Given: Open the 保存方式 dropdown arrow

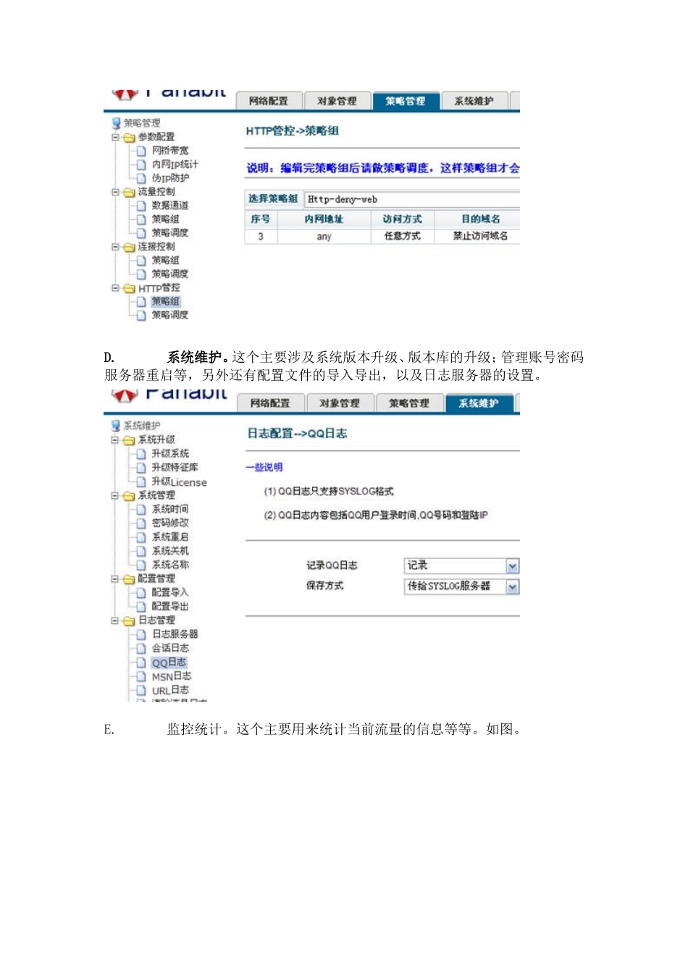Looking at the screenshot, I should [x=513, y=586].
